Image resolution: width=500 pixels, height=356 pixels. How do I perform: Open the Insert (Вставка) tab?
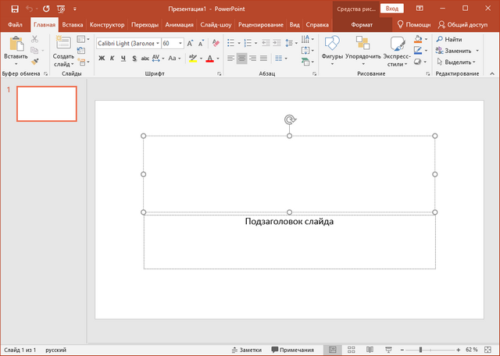point(72,25)
